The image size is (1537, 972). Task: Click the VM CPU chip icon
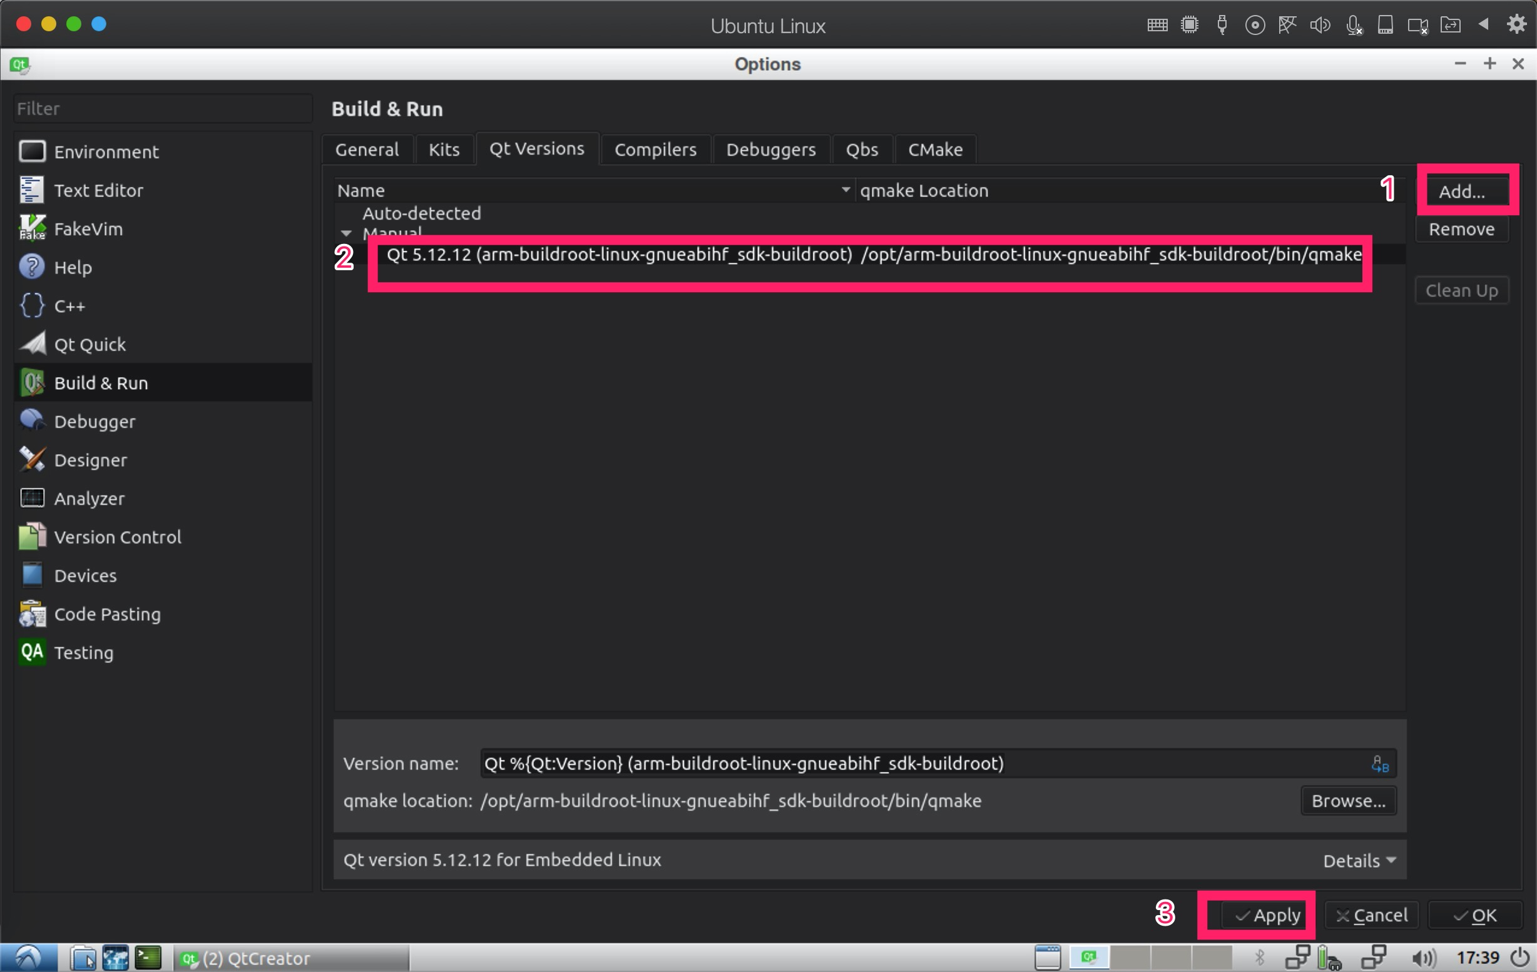click(x=1190, y=25)
